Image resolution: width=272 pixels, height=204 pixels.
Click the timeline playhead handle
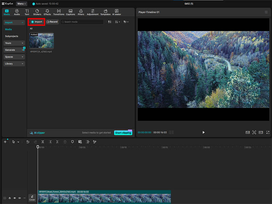tap(38, 147)
